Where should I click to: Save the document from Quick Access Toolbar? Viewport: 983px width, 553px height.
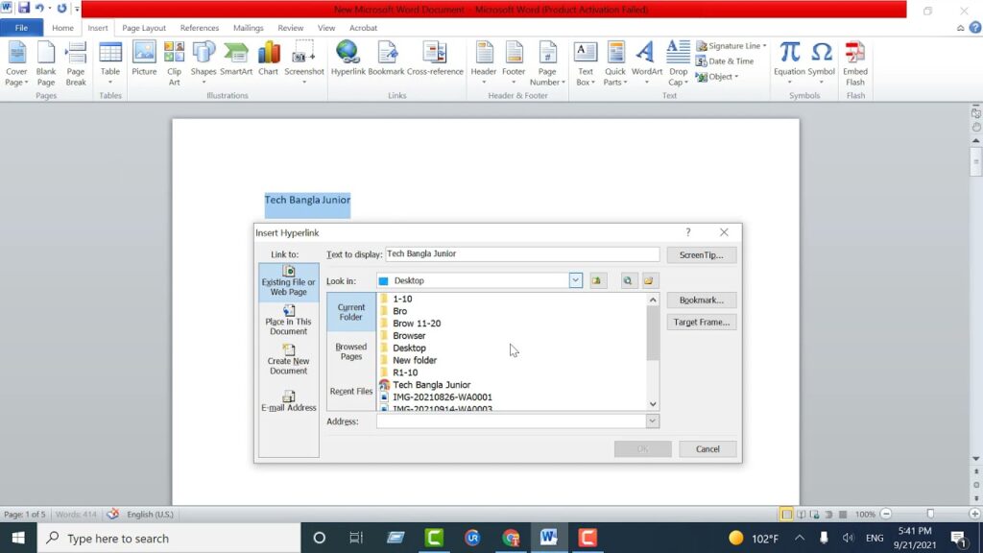24,8
